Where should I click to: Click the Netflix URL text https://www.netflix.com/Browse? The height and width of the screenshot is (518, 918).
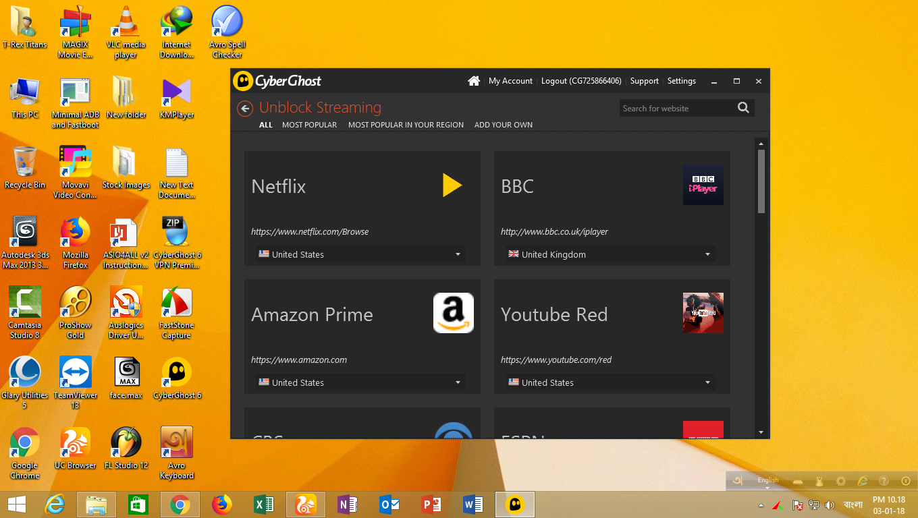[x=310, y=231]
